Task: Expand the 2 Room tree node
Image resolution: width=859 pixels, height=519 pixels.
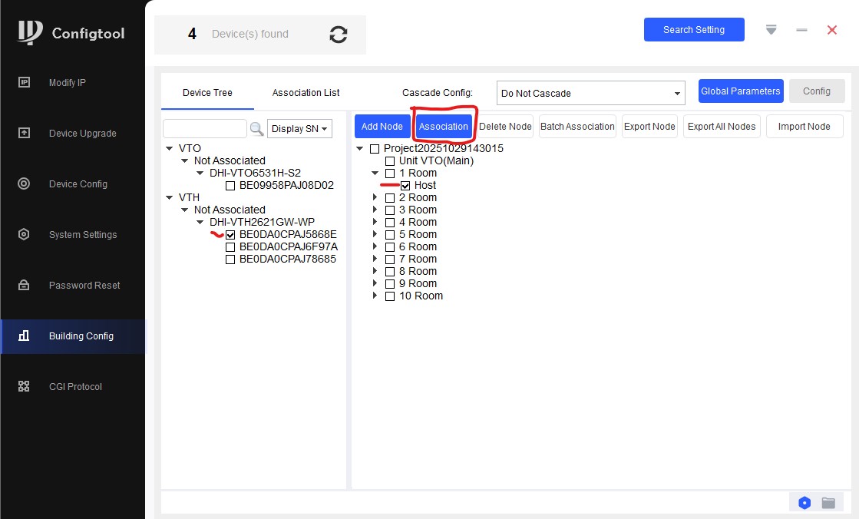Action: coord(375,198)
